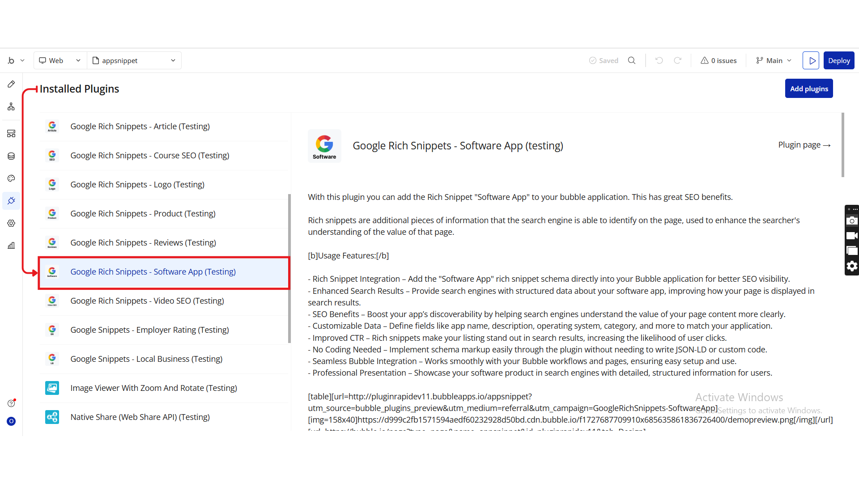Select Image Viewer With Zoom And Rotate plugin
Viewport: 859px width, 483px height.
tap(153, 388)
